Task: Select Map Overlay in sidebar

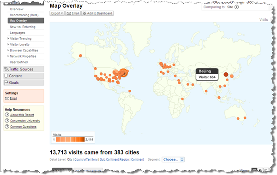Action: pos(26,21)
